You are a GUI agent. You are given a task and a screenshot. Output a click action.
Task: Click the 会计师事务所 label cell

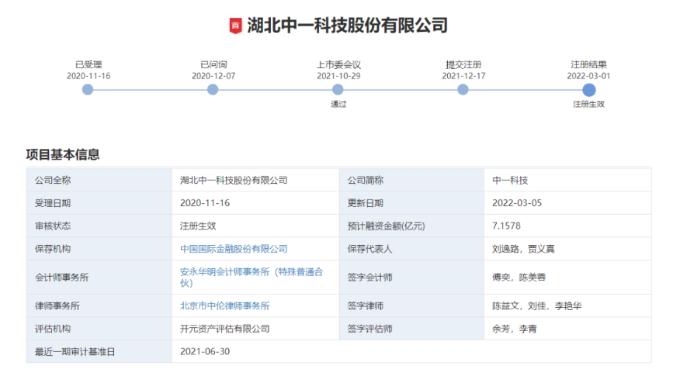pos(99,277)
